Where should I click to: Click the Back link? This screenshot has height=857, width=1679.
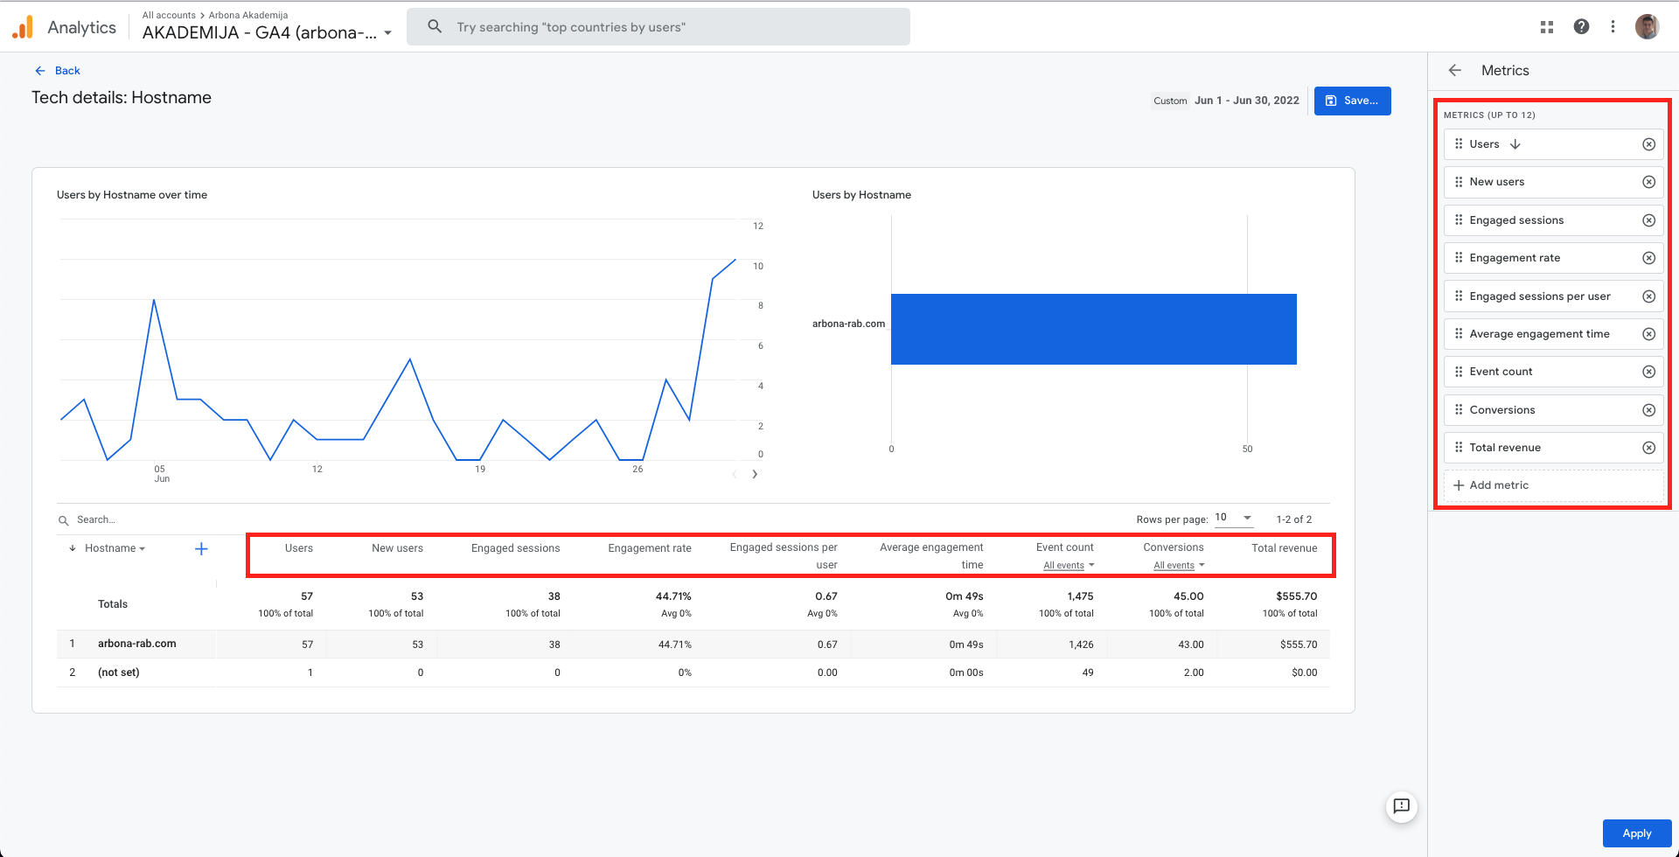[x=58, y=71]
